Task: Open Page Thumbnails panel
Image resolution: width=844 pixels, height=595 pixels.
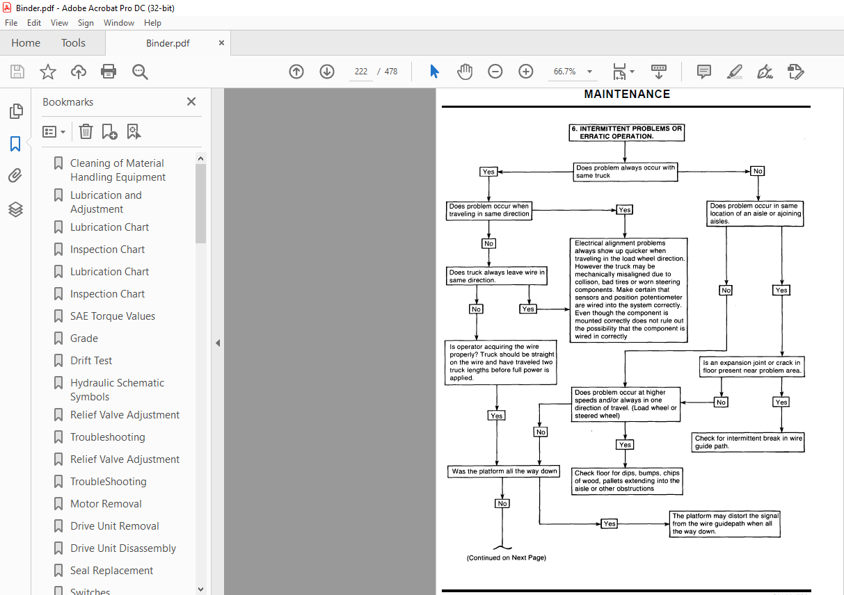Action: pyautogui.click(x=15, y=111)
